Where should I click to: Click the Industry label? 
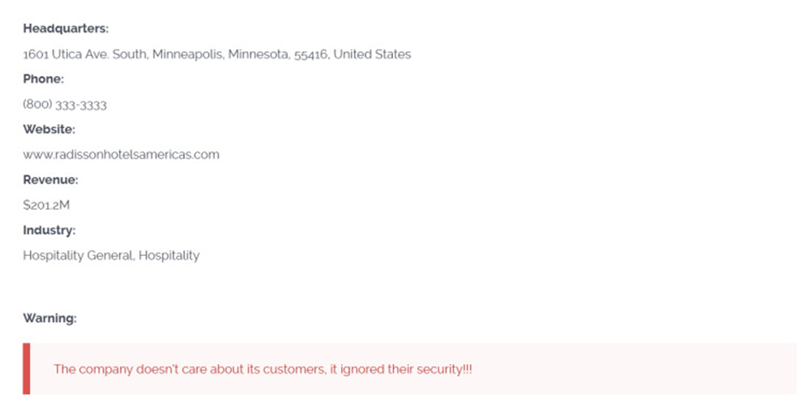tap(49, 230)
